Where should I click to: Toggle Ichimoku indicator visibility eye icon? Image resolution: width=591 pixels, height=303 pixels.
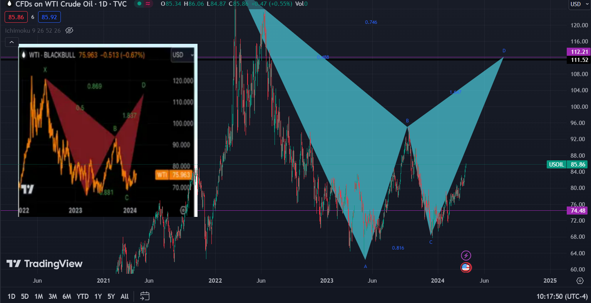pyautogui.click(x=69, y=30)
